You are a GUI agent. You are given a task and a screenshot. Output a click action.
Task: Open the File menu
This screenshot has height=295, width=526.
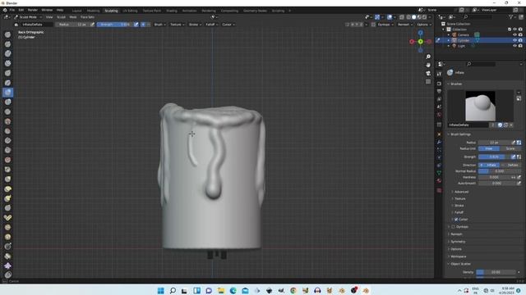coord(12,10)
